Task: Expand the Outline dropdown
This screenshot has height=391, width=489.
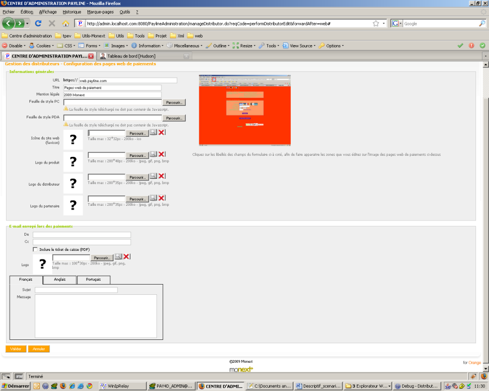Action: [218, 46]
